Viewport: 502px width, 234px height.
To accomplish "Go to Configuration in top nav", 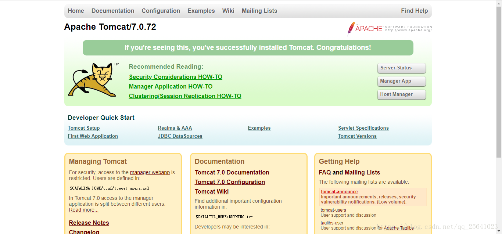I will click(x=161, y=11).
